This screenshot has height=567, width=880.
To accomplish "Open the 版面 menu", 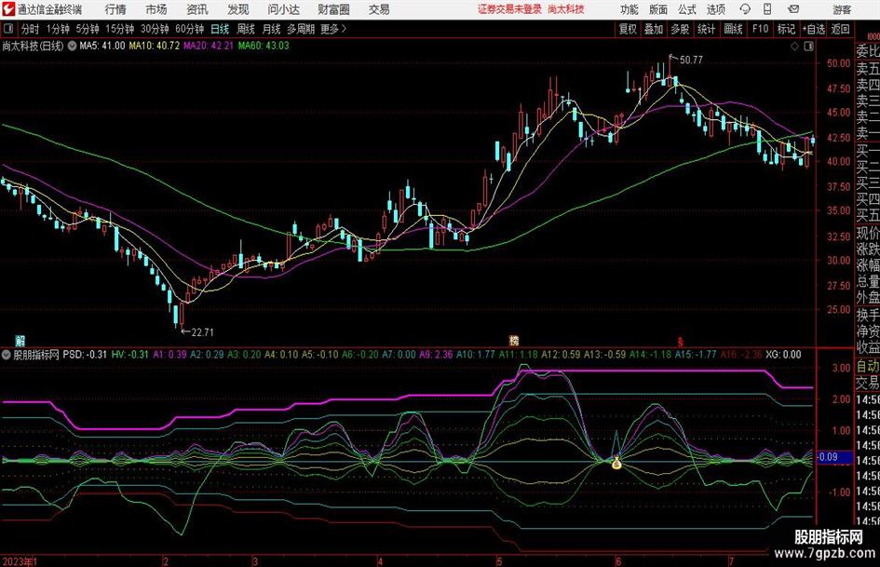I will click(658, 9).
